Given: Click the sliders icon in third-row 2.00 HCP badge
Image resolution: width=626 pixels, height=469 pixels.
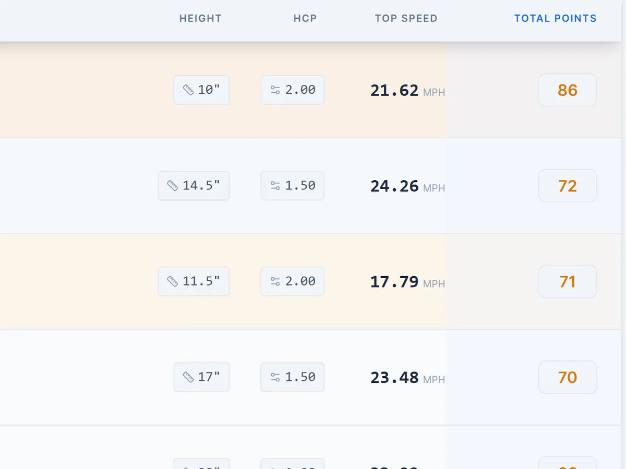Looking at the screenshot, I should (x=275, y=281).
